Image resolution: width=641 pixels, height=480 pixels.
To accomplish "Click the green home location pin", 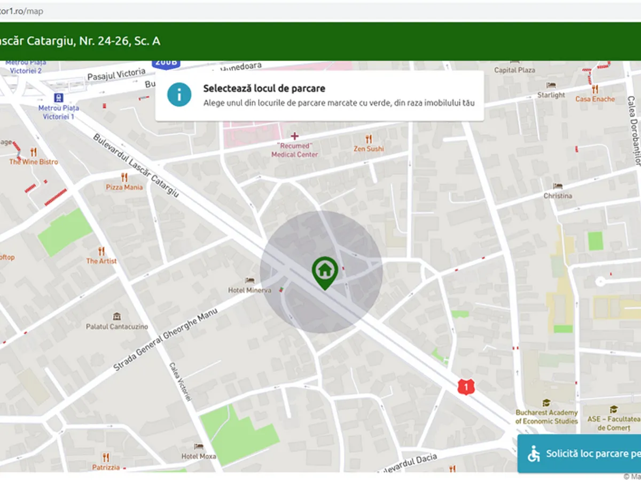I will [x=325, y=271].
